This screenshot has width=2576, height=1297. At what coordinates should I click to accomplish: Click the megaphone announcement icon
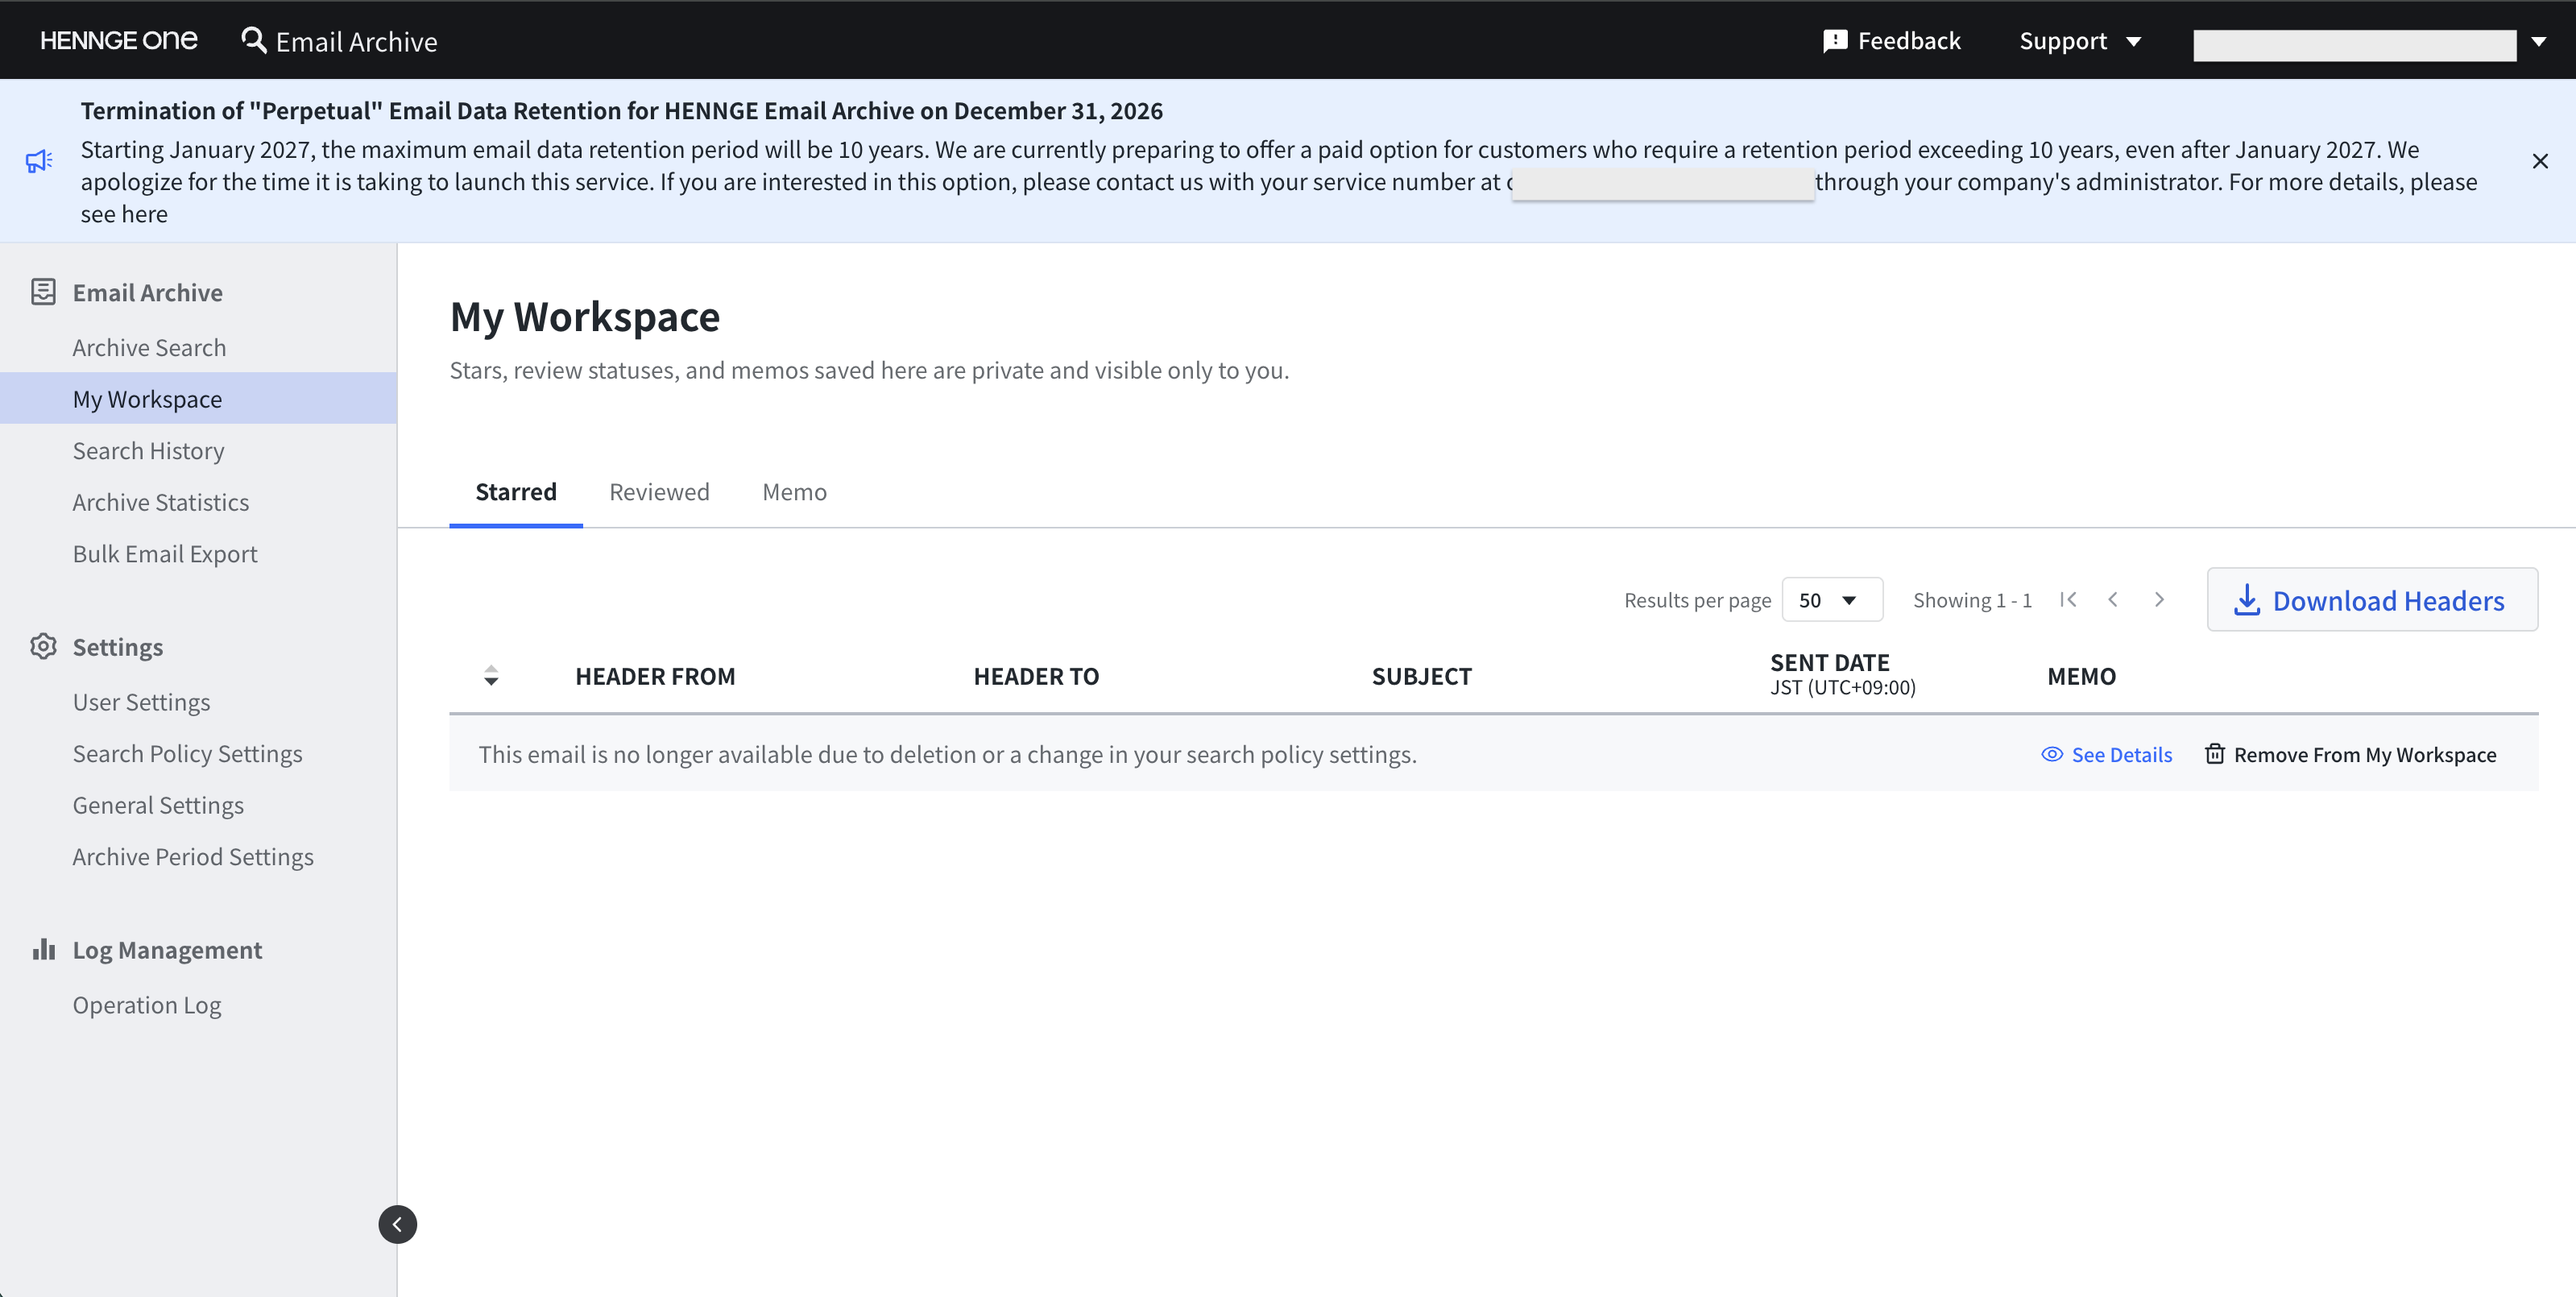39,161
